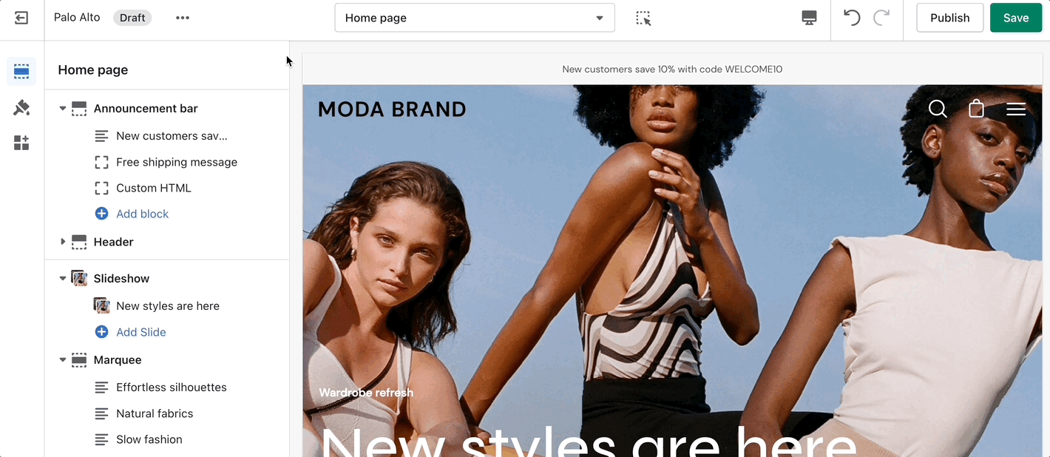The image size is (1050, 457).
Task: Open the shopping bag cart icon
Action: [977, 109]
